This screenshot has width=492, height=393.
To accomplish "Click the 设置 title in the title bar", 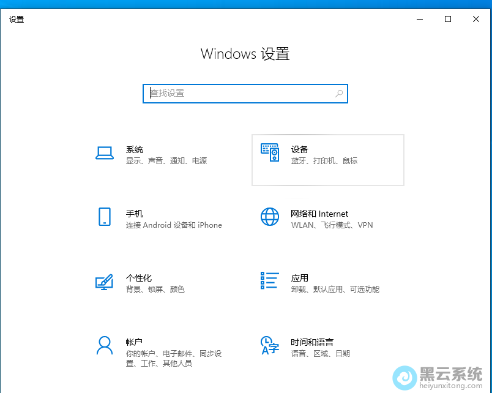I will [x=17, y=19].
